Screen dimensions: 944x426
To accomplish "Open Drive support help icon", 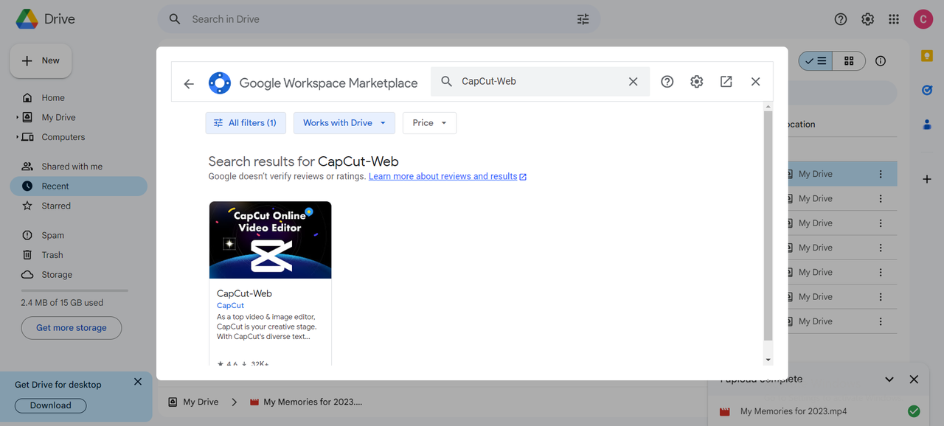I will coord(841,19).
